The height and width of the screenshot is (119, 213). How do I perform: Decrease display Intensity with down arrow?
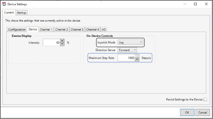[62, 44]
